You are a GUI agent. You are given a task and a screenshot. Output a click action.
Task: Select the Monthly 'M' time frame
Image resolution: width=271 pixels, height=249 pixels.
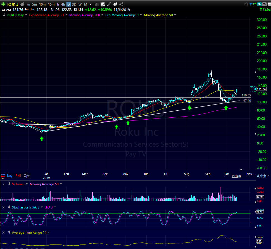click(x=85, y=4)
